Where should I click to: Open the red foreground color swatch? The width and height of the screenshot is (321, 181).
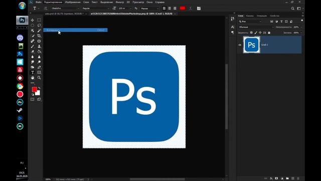pyautogui.click(x=34, y=89)
